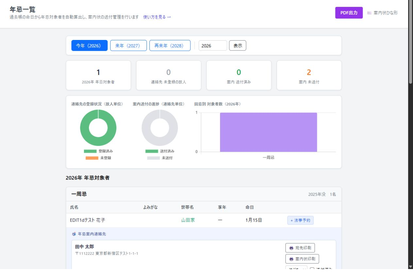
Task: Click the 2025年没 1名 label
Action: click(x=322, y=194)
